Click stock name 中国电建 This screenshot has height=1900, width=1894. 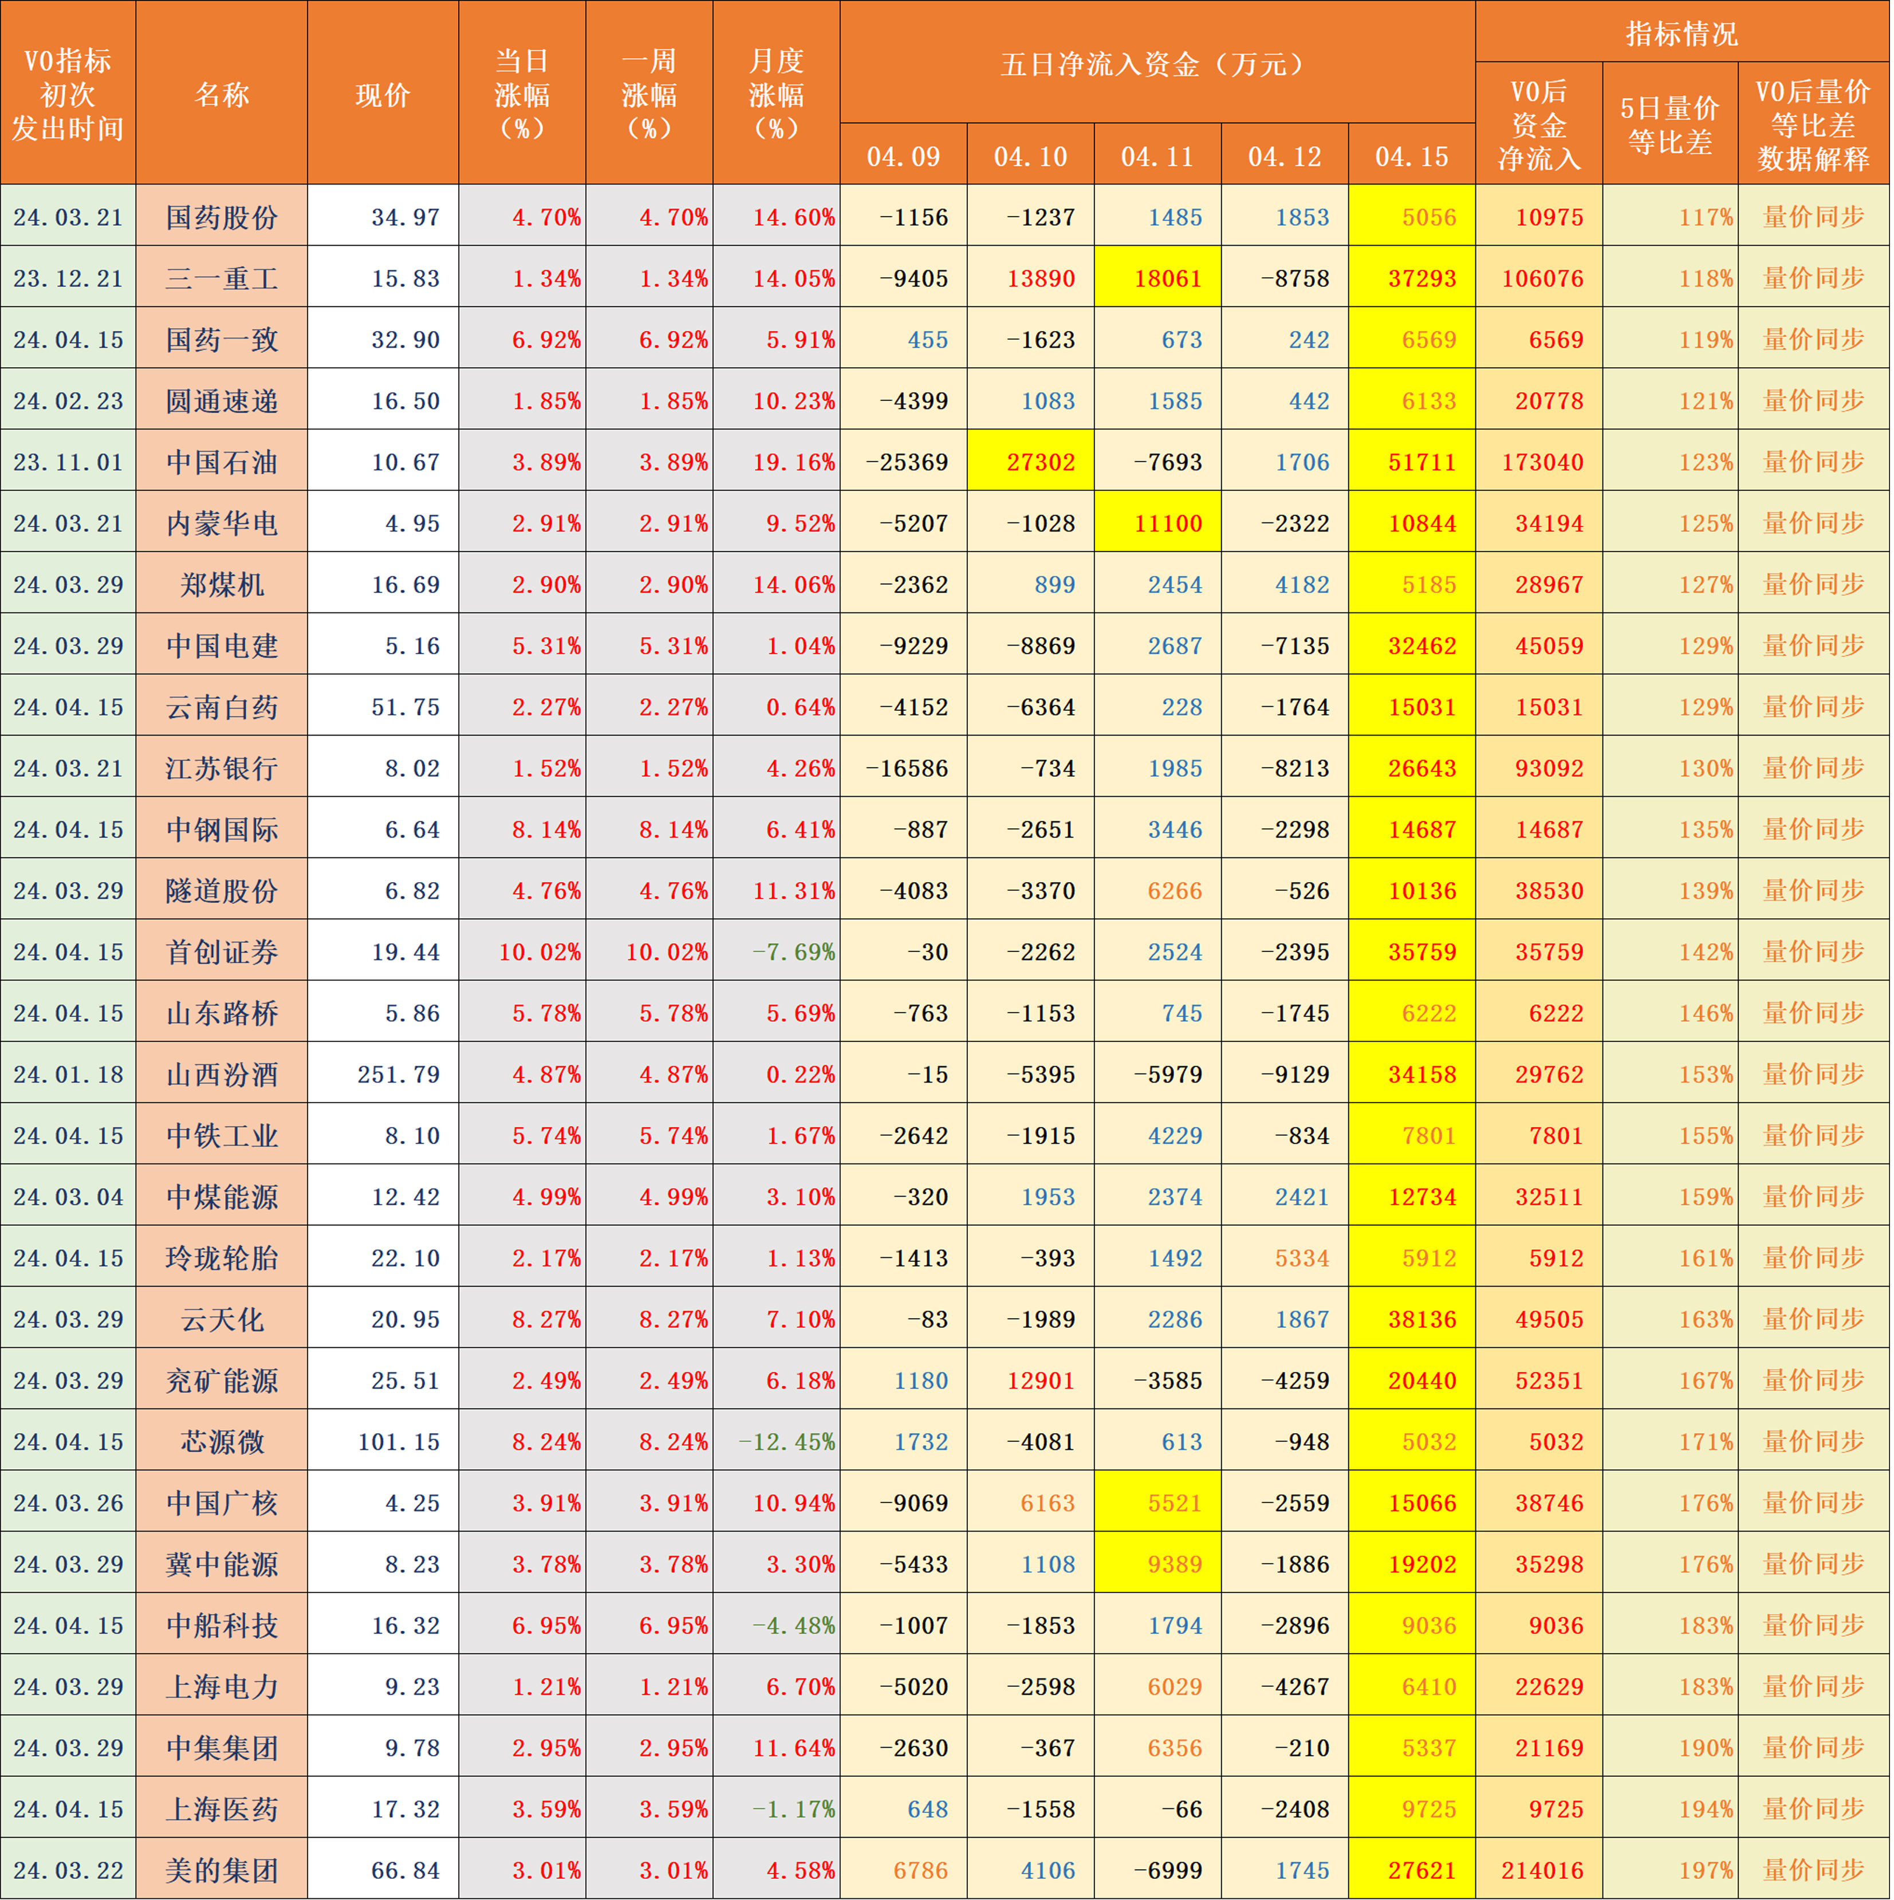pos(222,645)
